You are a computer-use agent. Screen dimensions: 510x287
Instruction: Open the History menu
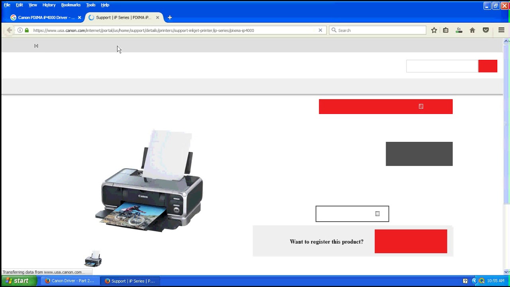[x=49, y=5]
